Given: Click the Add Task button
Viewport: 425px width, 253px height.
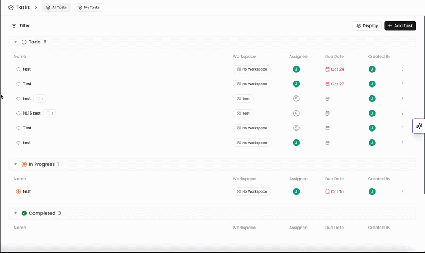Looking at the screenshot, I should 400,25.
